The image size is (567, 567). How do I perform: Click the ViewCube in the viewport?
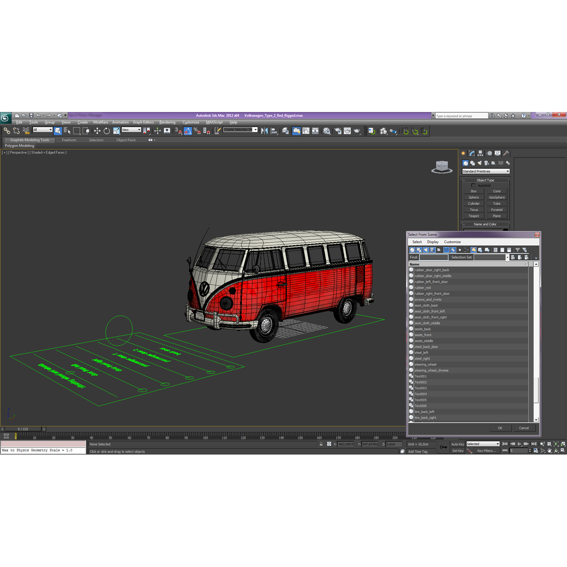pyautogui.click(x=442, y=166)
